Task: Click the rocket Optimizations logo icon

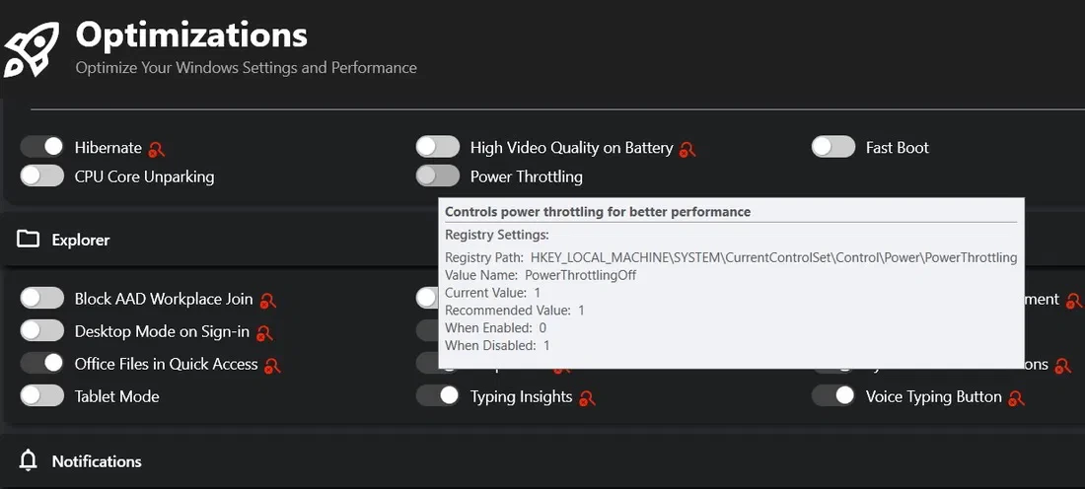Action: click(32, 47)
